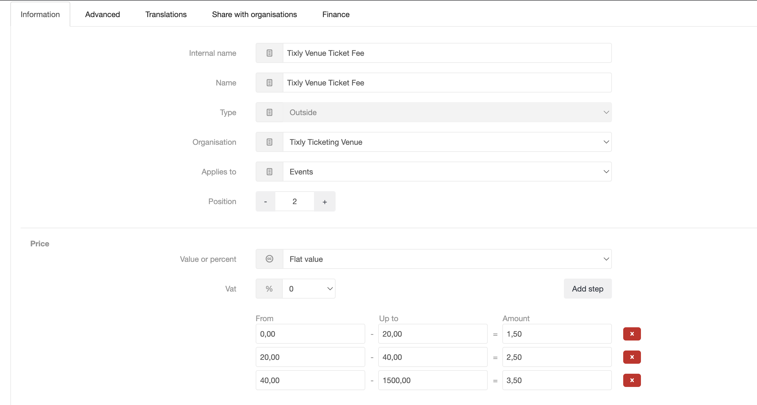The image size is (757, 405).
Task: Open the Organisation dropdown
Action: [x=447, y=142]
